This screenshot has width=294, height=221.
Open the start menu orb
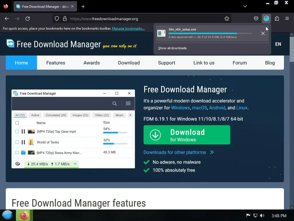point(7,215)
